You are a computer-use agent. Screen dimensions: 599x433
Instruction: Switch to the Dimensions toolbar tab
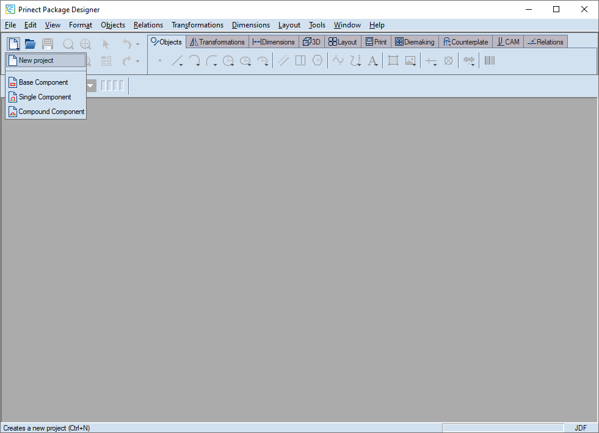[274, 42]
